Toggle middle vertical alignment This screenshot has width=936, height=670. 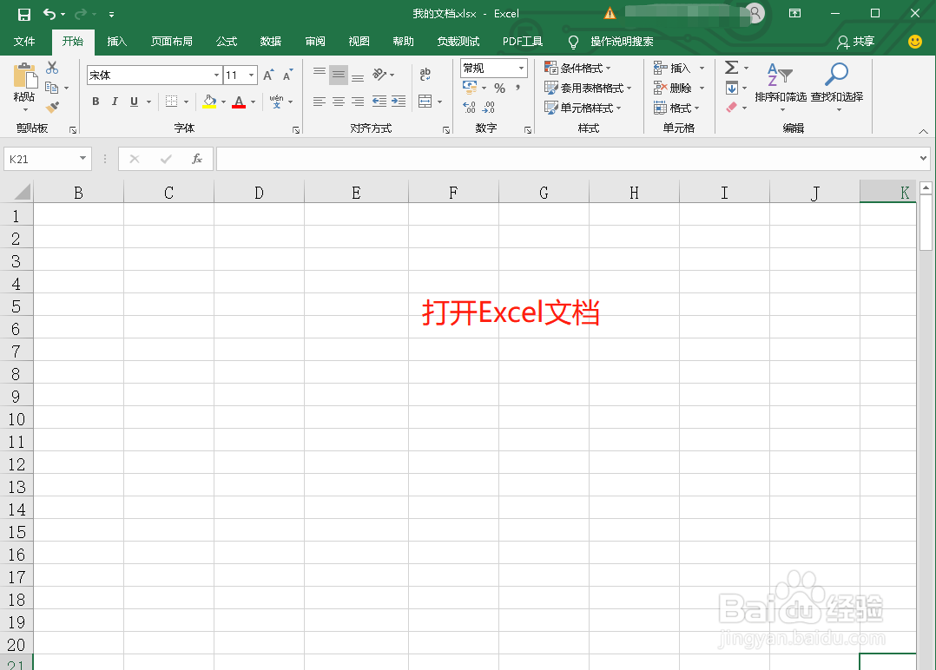(x=339, y=76)
